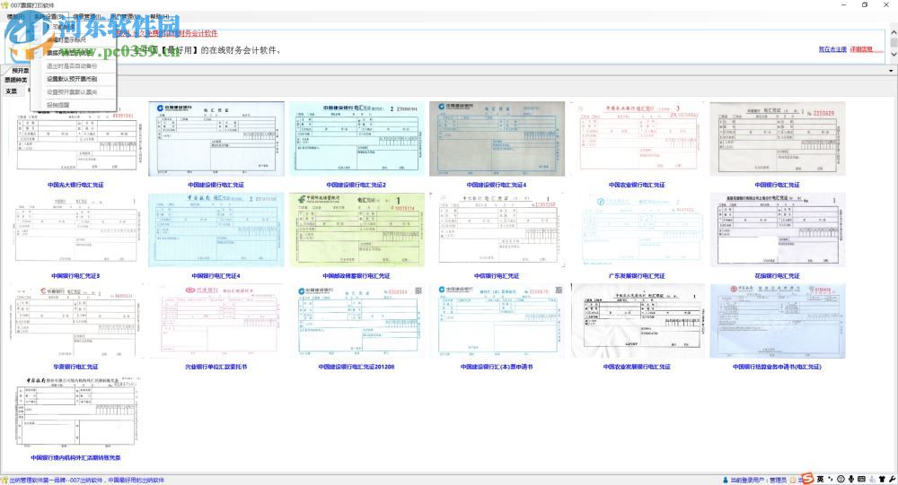The width and height of the screenshot is (898, 485).
Task: Switch to the 预开票 tab
Action: point(20,70)
